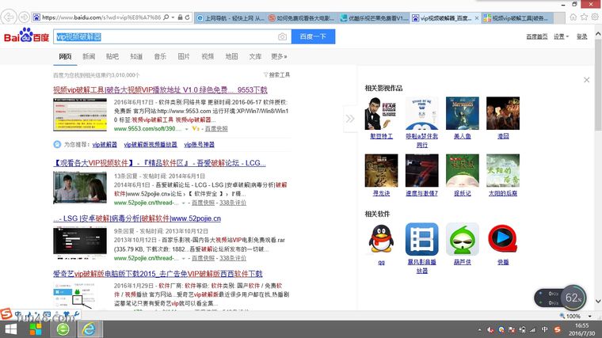Screen dimensions: 602x338
Task: Select the 贴吧 search category
Action: pos(112,56)
